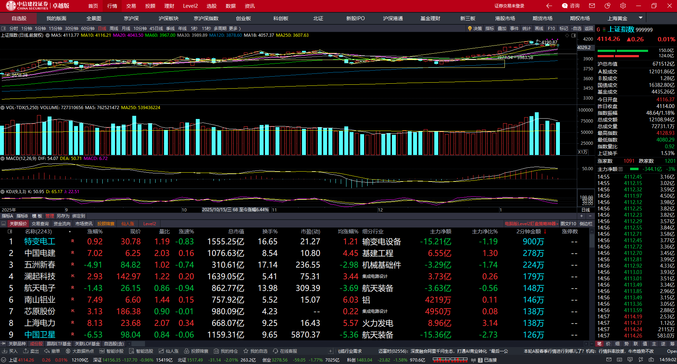Screen dimensions: 677x364
Task: Toggle the chart side panel icon
Action: 574,36
